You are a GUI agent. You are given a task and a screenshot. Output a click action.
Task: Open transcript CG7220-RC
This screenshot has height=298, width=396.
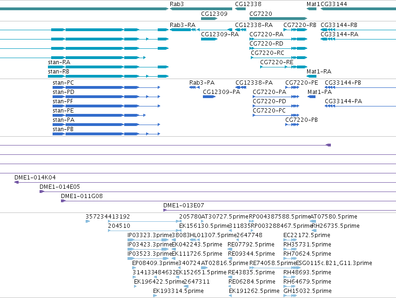[268, 53]
